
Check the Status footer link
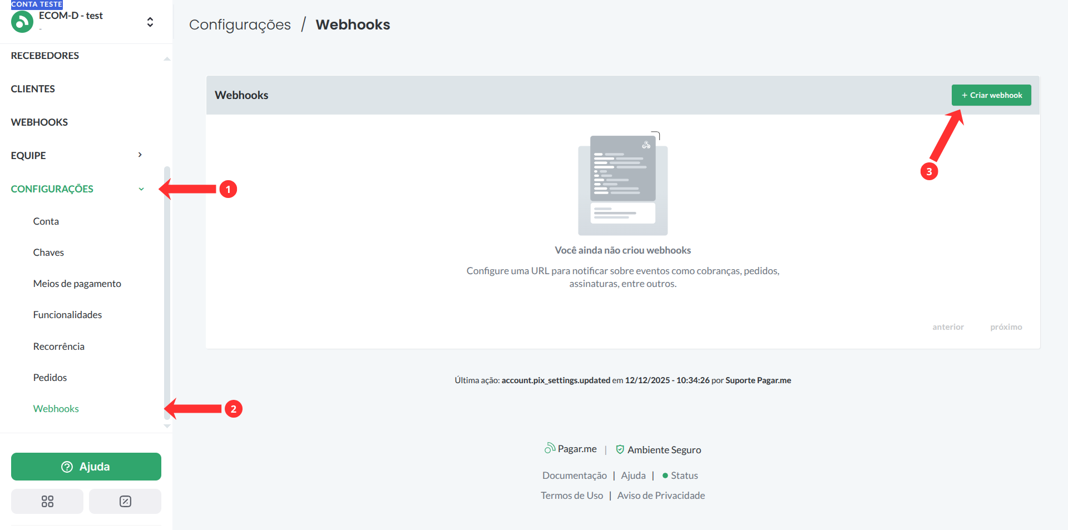(x=684, y=475)
